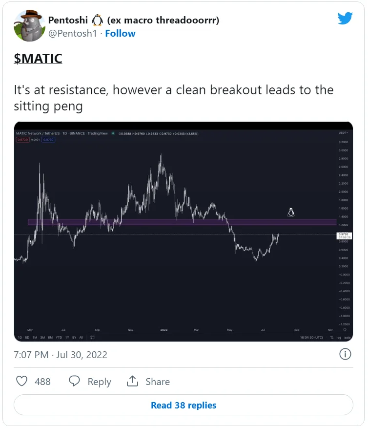This screenshot has width=368, height=428.
Task: Click the $MATIC cashtag link
Action: (38, 59)
